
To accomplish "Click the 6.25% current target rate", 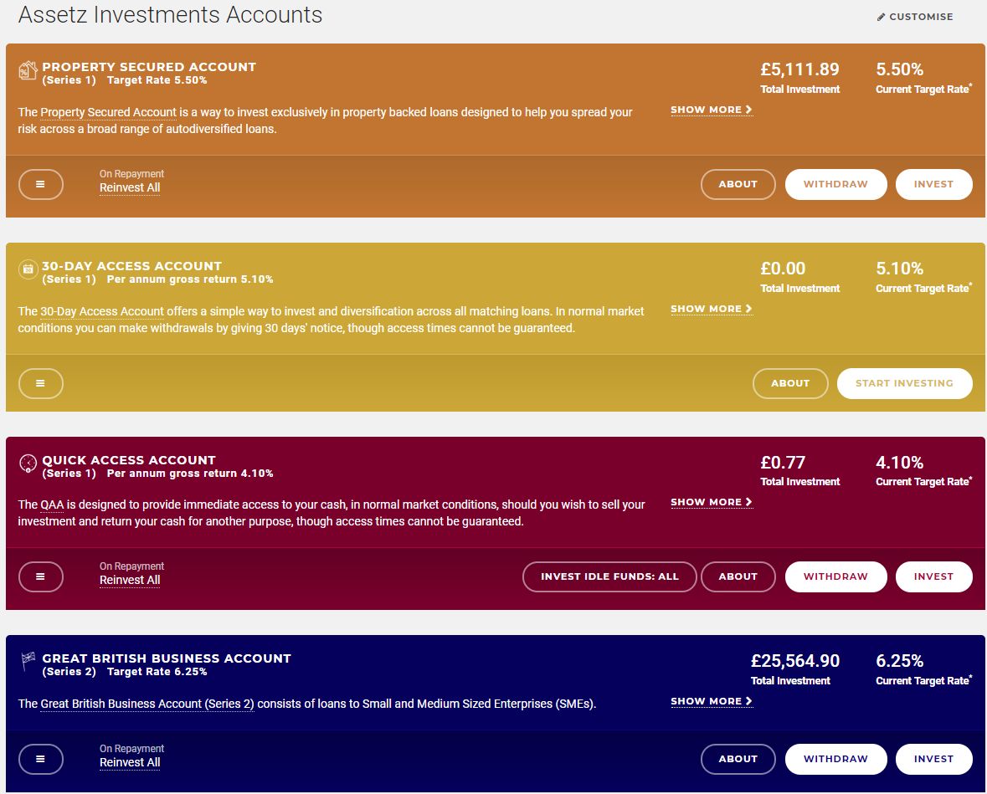I will point(899,661).
